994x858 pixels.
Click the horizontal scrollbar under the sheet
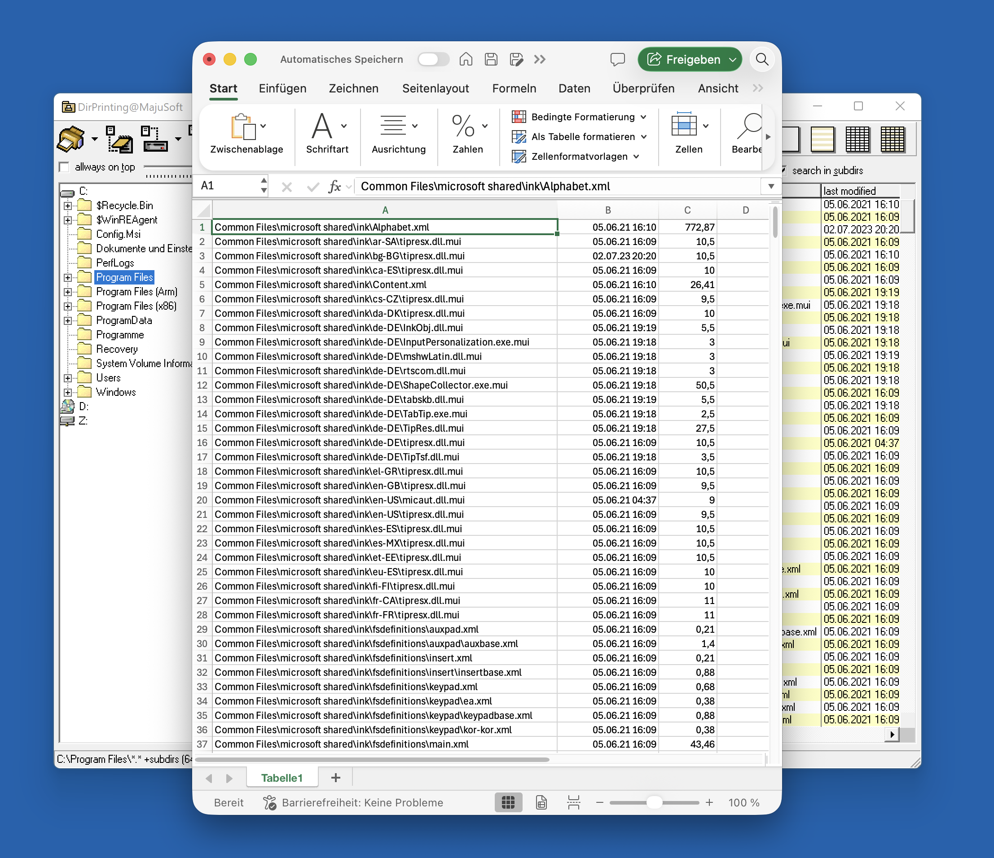click(372, 759)
